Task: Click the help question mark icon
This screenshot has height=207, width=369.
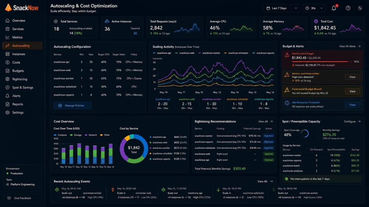Action: point(348,8)
